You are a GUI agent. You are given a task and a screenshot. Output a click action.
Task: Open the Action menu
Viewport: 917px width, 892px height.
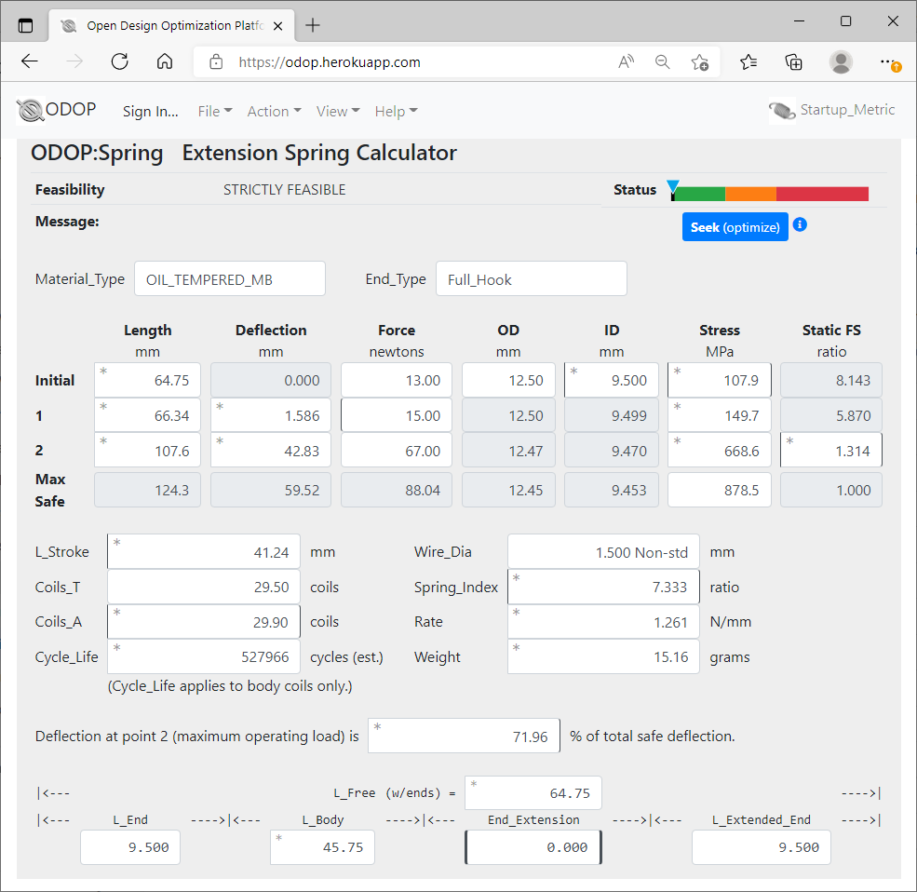click(x=273, y=111)
